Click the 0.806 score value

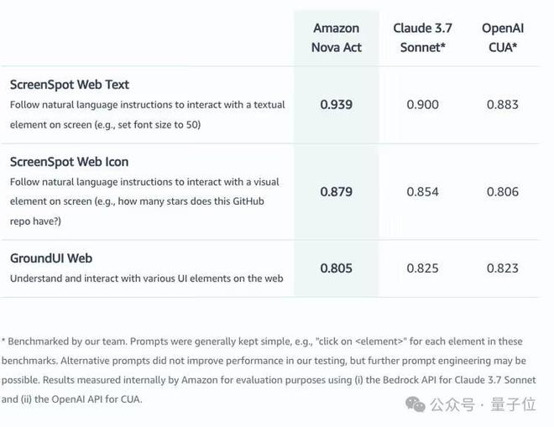(503, 191)
